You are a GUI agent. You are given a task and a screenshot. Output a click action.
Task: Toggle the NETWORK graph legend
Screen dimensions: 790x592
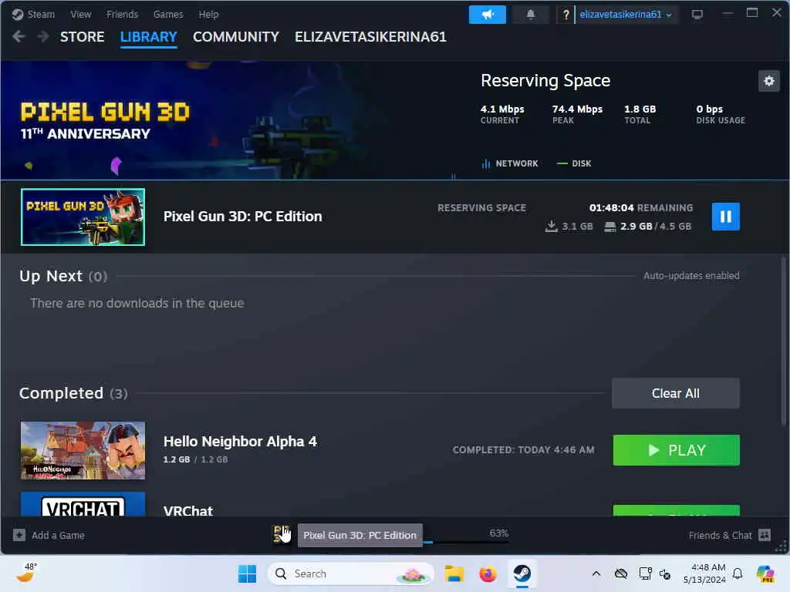point(510,163)
